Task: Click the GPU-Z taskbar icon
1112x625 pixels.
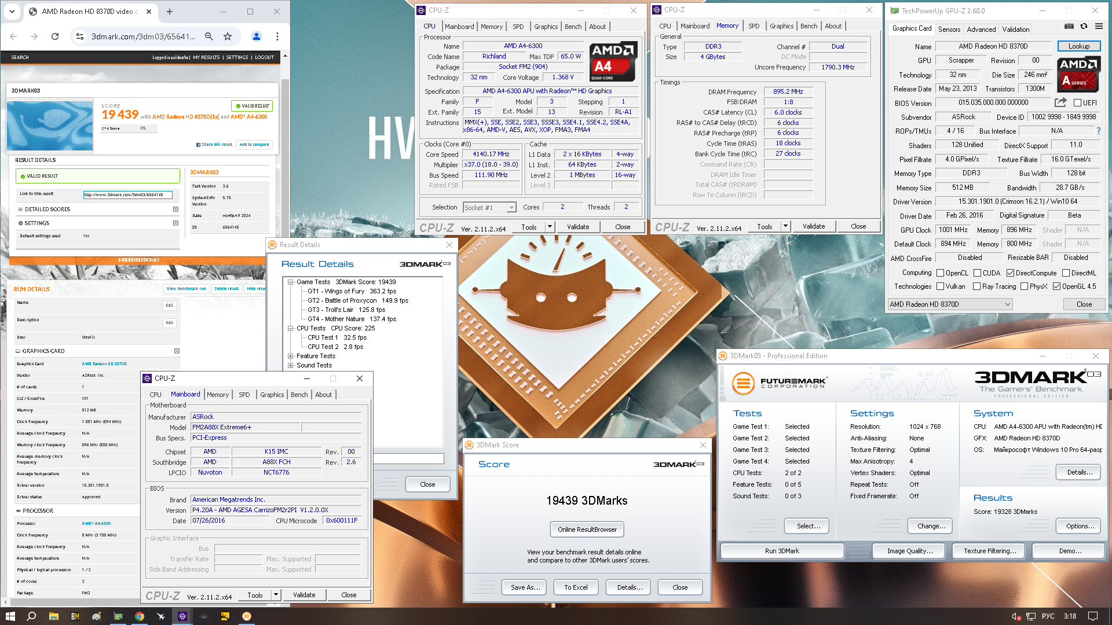Action: coord(118,616)
